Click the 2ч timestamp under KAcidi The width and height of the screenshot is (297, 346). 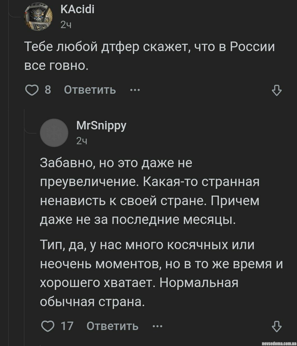click(66, 25)
